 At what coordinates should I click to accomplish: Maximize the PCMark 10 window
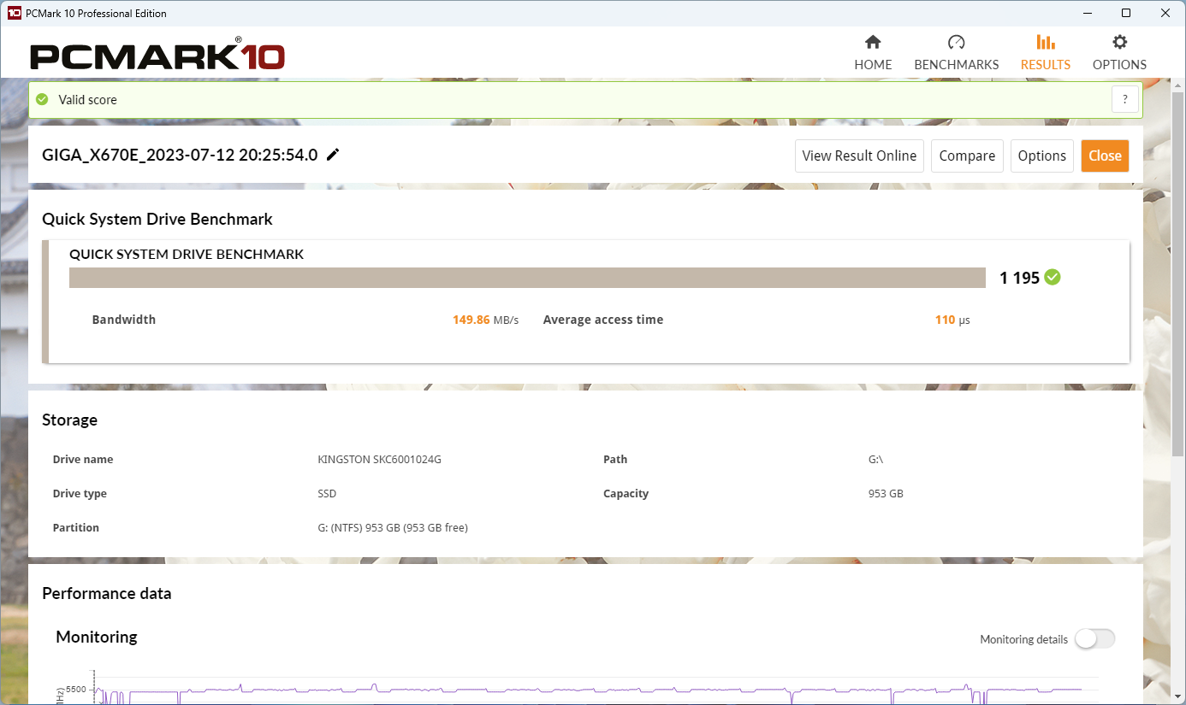[x=1126, y=13]
